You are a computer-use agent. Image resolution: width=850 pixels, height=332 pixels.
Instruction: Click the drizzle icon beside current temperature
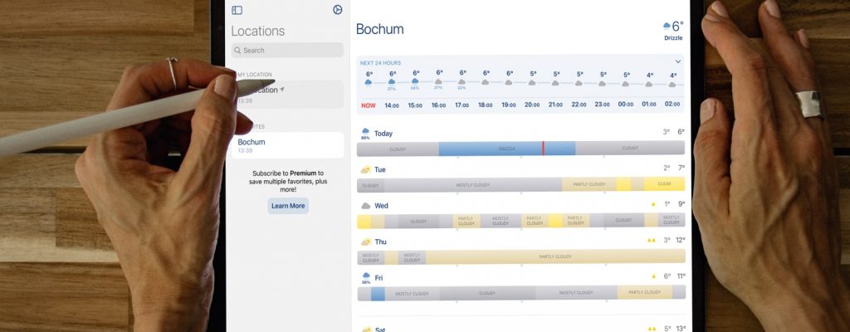[x=667, y=27]
